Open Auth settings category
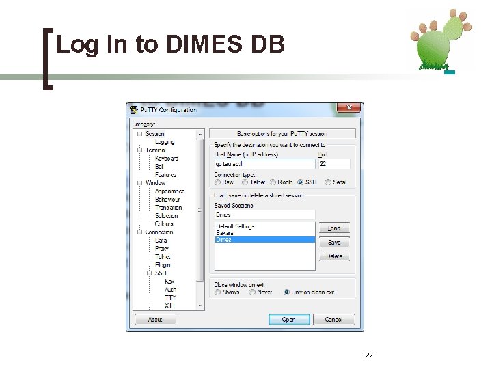Viewport: 492px width, 369px height. coord(170,290)
